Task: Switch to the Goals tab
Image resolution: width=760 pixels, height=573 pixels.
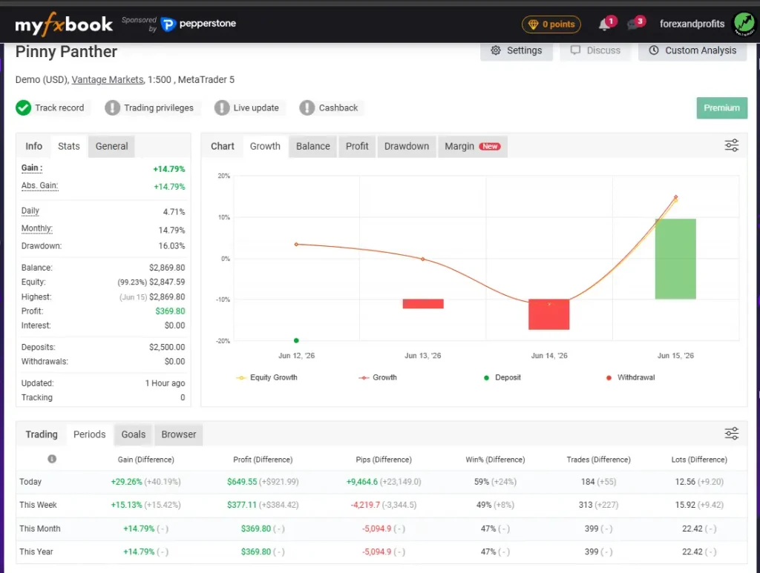Action: tap(134, 434)
